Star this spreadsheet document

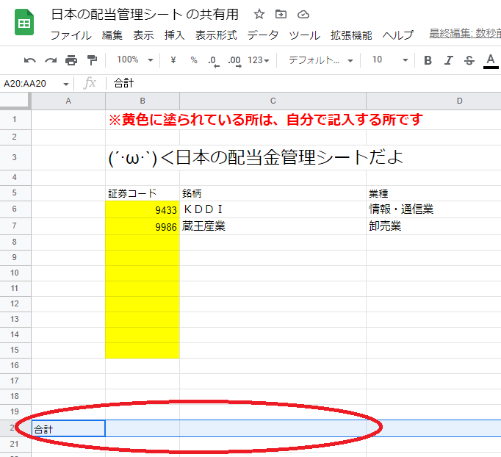tap(258, 15)
